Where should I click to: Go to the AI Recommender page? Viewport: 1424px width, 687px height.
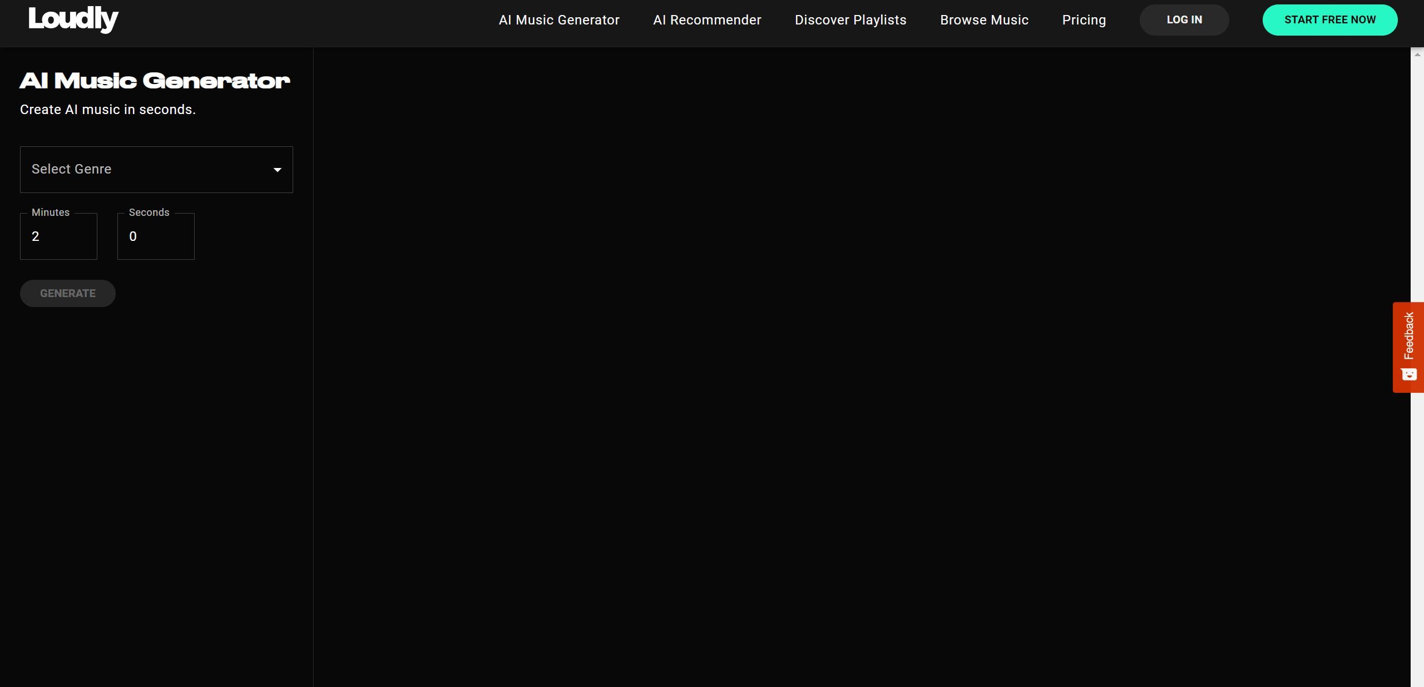706,20
